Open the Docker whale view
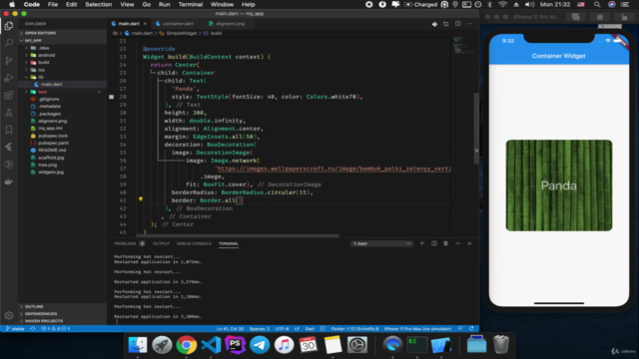Image resolution: width=639 pixels, height=359 pixels. tap(9, 181)
